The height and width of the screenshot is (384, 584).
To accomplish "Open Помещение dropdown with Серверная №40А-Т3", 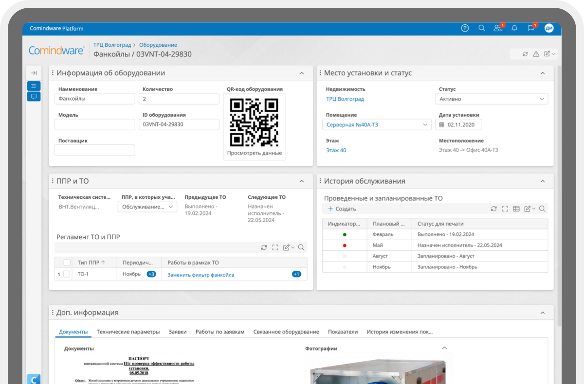I will tap(376, 125).
